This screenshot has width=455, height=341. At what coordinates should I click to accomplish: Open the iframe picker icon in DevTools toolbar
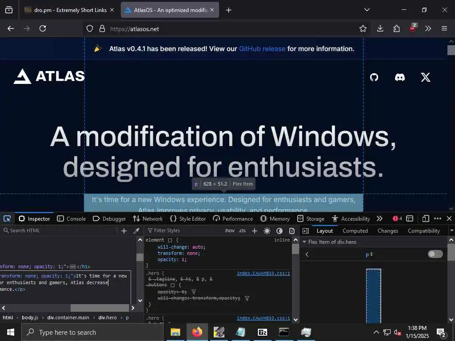pyautogui.click(x=410, y=218)
